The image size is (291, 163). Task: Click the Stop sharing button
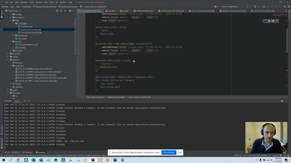click(169, 153)
